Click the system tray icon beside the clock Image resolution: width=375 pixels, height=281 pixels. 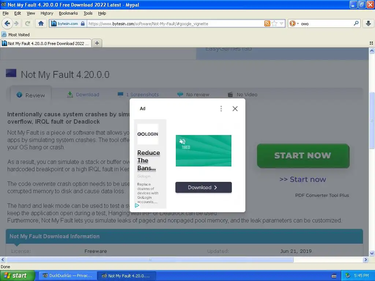348,276
